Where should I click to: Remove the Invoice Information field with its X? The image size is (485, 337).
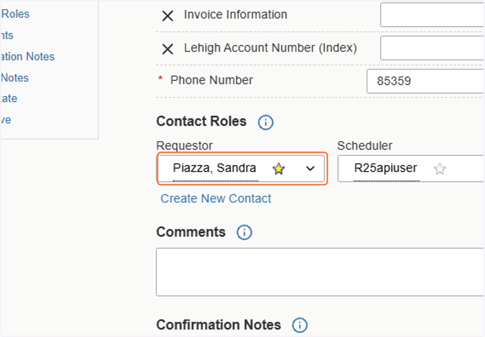[168, 16]
